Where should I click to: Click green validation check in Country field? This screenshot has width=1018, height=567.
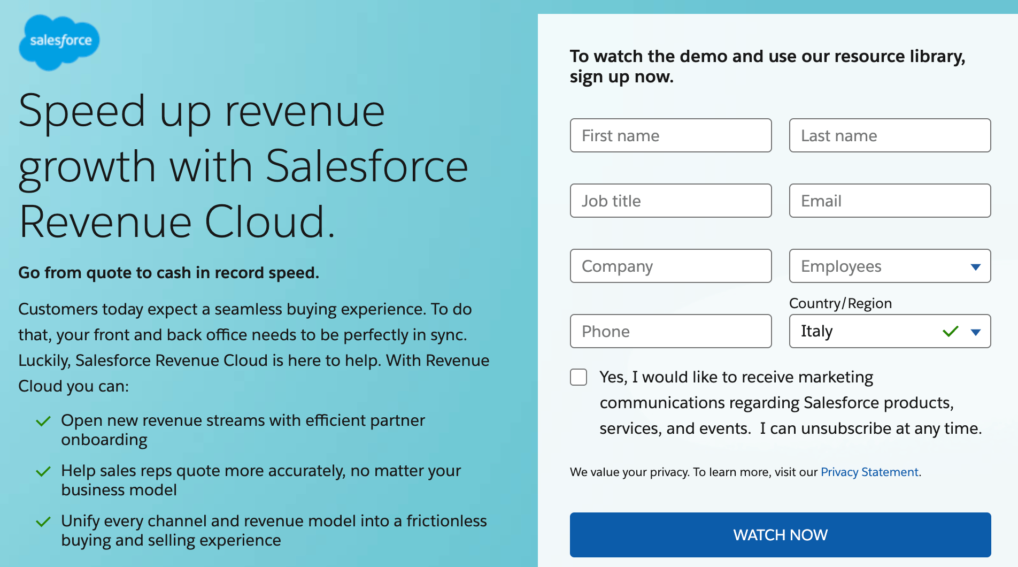pos(950,332)
